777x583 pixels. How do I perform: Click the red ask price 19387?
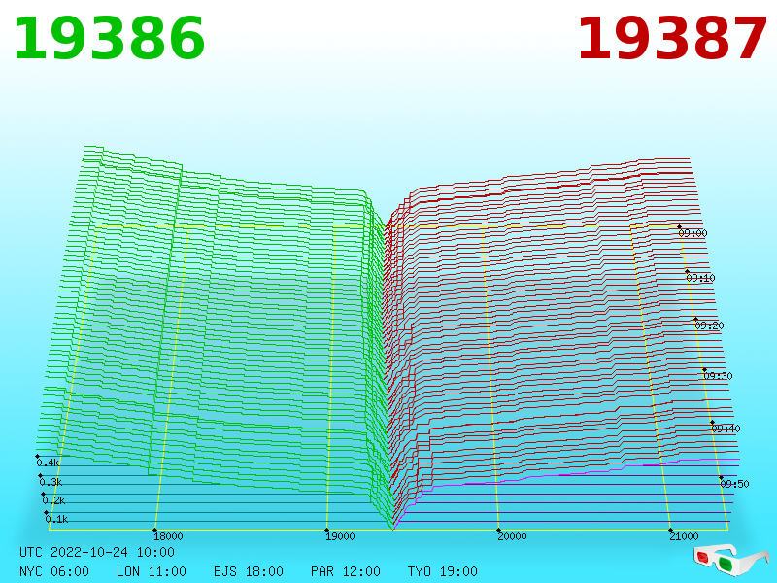pos(672,39)
